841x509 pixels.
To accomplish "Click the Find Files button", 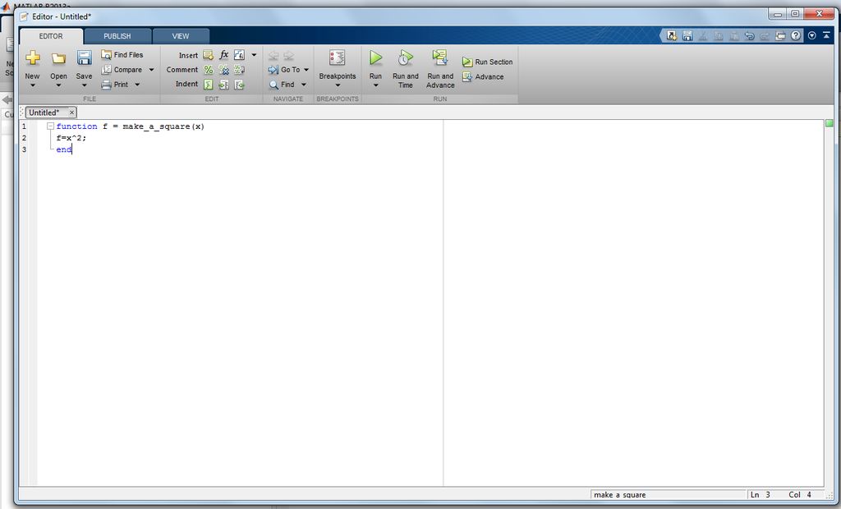I will click(122, 55).
